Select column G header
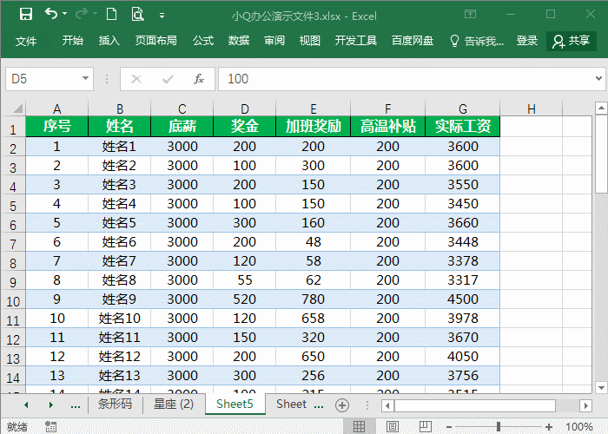 coord(463,108)
